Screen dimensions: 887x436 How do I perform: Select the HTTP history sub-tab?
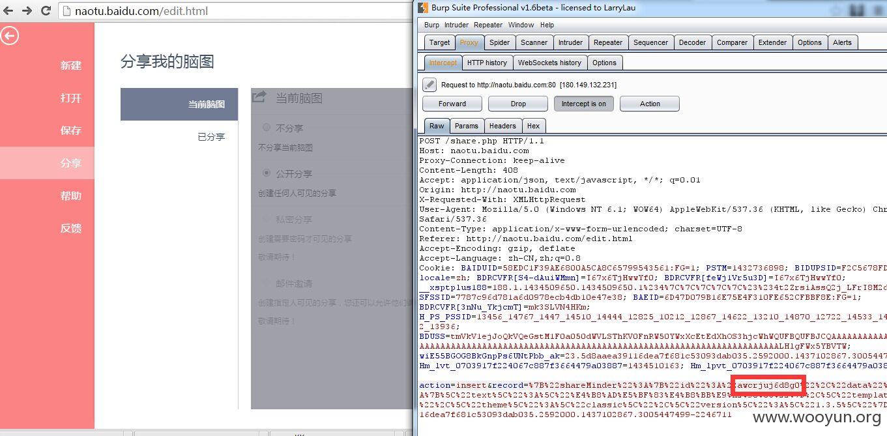coord(487,63)
